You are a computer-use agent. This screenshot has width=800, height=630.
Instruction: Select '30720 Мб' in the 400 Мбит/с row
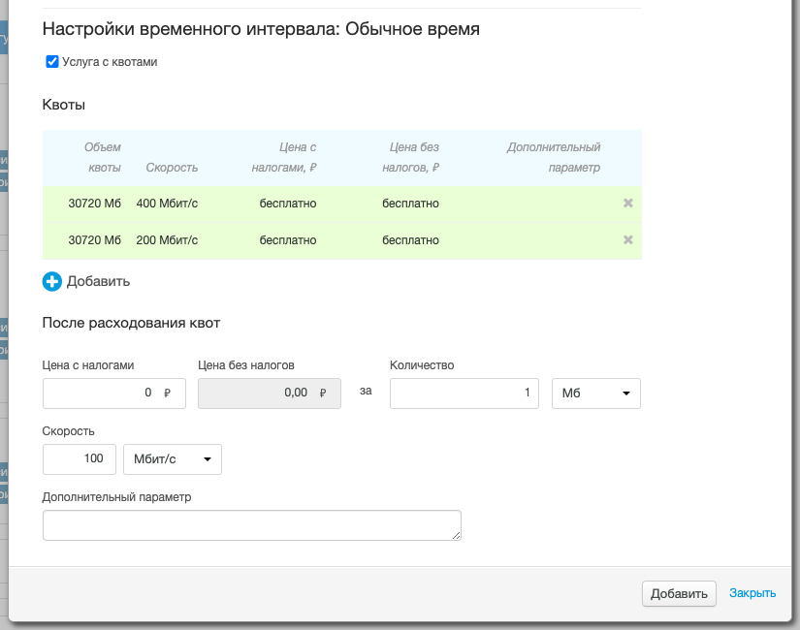click(x=94, y=204)
